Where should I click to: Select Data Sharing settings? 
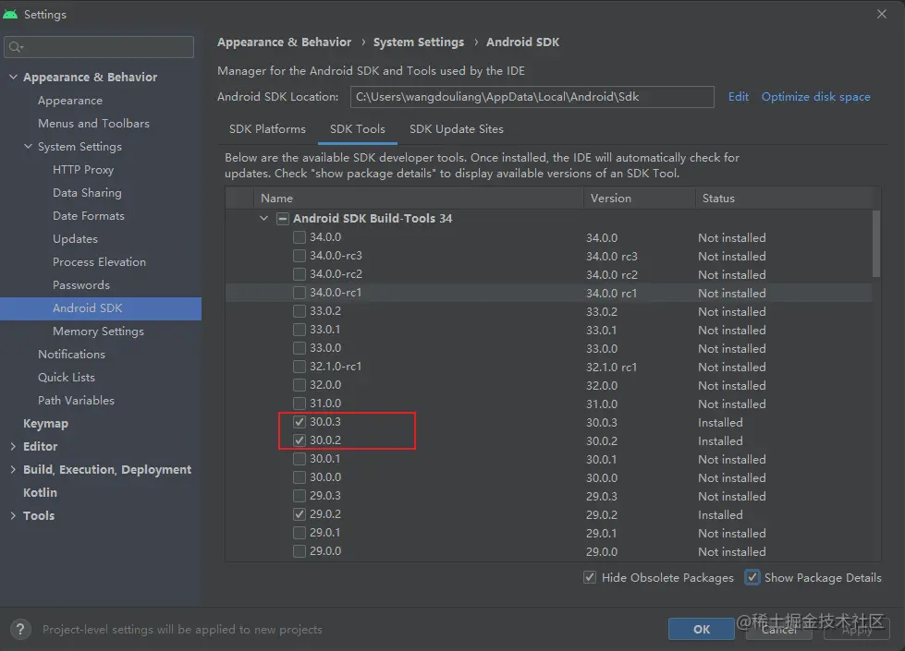pos(87,193)
